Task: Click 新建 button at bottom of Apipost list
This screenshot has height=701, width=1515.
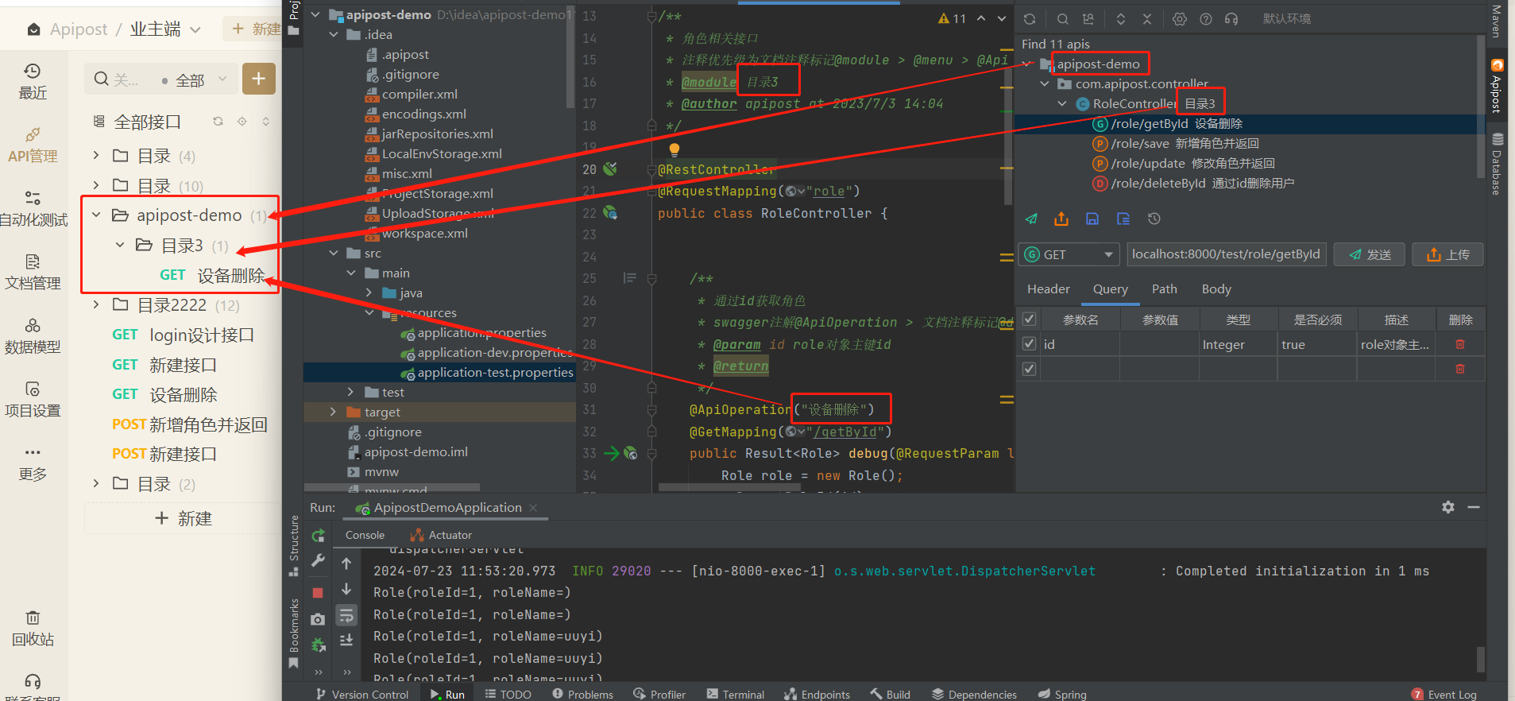Action: (183, 518)
